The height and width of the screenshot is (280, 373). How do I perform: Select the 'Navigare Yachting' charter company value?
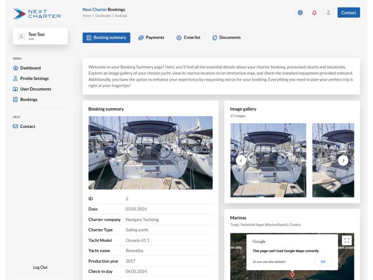pyautogui.click(x=142, y=219)
